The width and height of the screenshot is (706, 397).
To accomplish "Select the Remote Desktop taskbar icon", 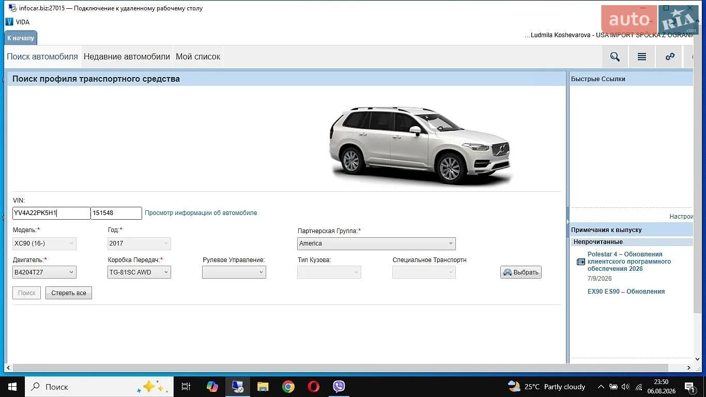I will coord(237,387).
